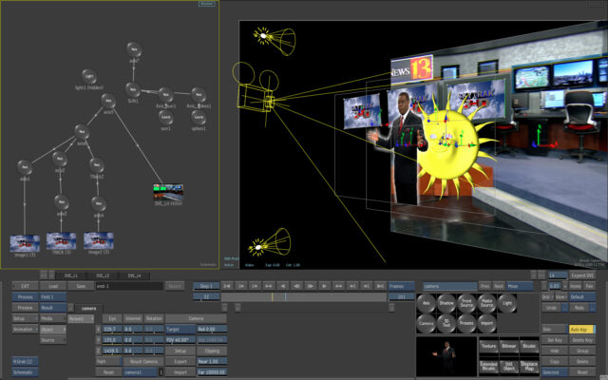Click the Presets node icon
Image resolution: width=608 pixels, height=380 pixels.
(466, 325)
